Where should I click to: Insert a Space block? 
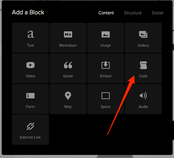[106, 99]
